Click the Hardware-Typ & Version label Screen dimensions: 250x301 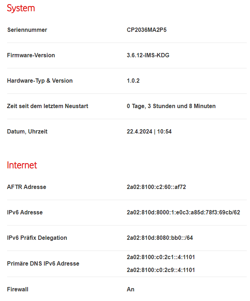[x=40, y=81]
